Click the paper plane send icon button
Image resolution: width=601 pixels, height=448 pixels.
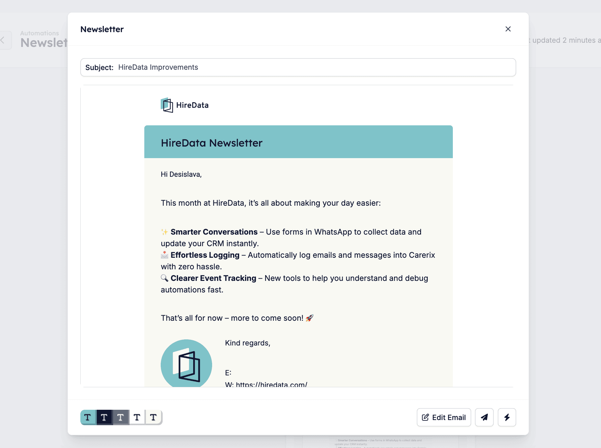(484, 417)
